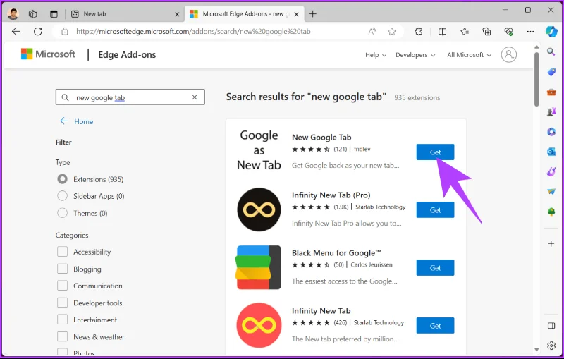The height and width of the screenshot is (359, 564).
Task: Open sidebar Search icon
Action: click(x=551, y=51)
